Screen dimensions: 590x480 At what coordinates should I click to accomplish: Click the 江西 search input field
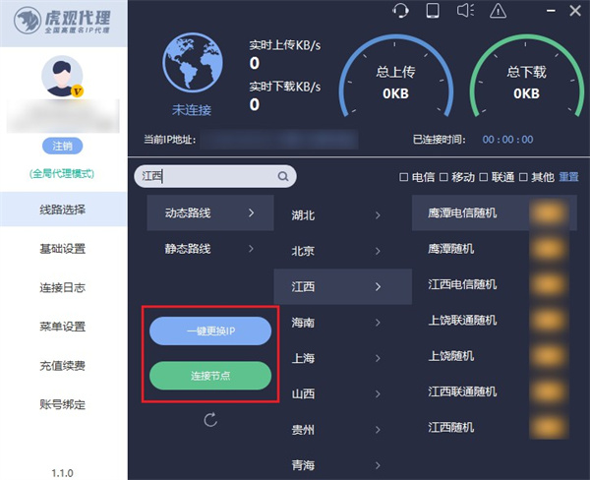[x=215, y=176]
